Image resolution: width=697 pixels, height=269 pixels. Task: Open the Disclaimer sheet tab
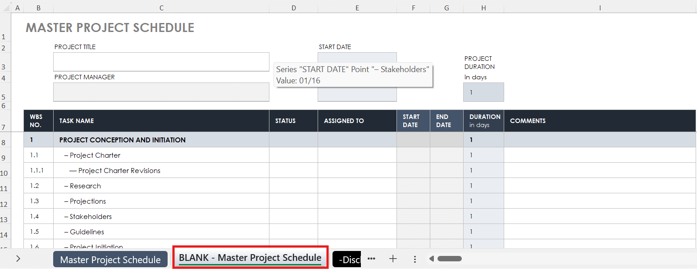pyautogui.click(x=346, y=260)
